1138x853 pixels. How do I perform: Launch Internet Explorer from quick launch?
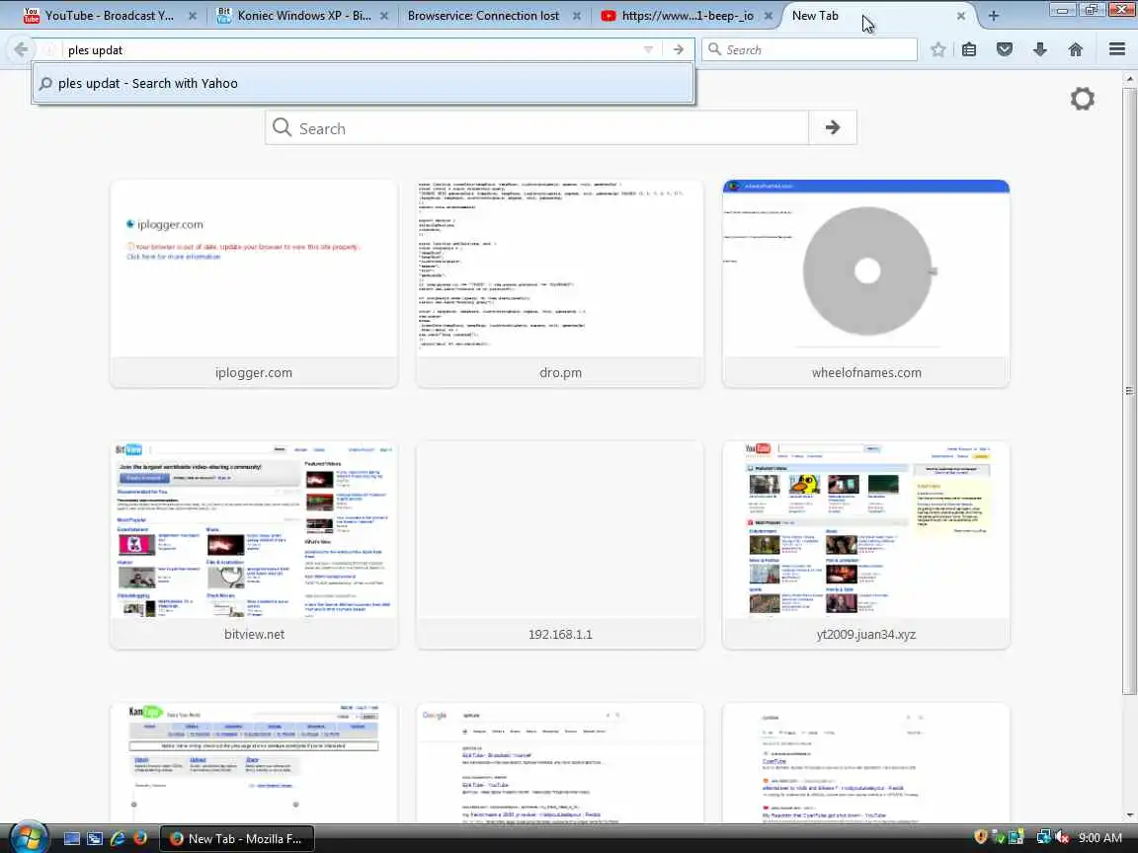tap(117, 838)
